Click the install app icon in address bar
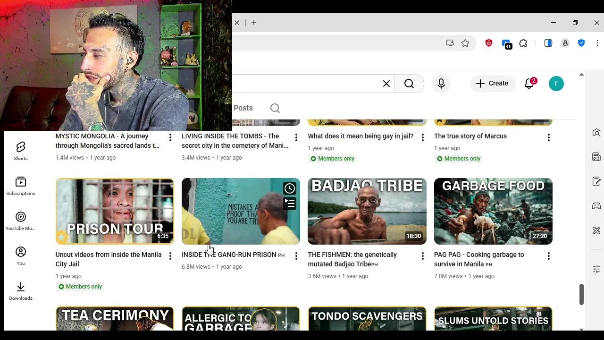Screen dimensions: 604x340 click(450, 43)
